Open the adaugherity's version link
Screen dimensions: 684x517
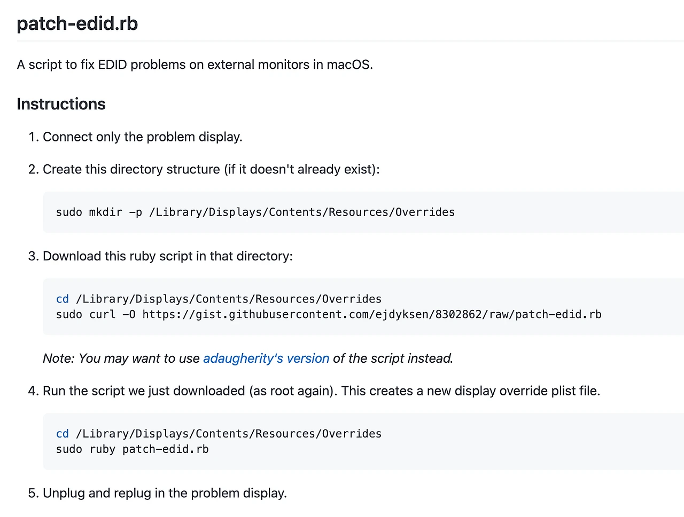click(266, 359)
